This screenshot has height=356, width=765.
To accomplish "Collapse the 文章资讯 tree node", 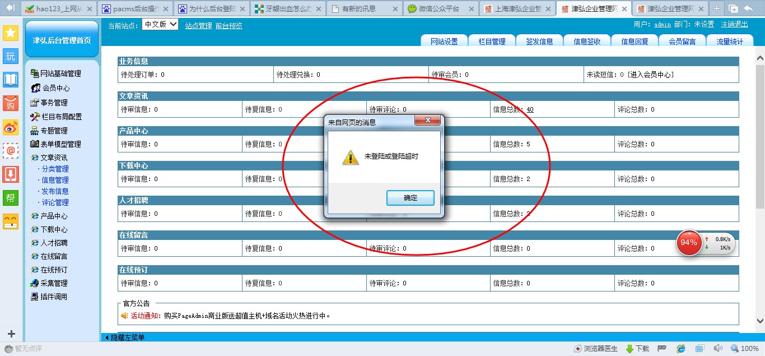I will click(54, 158).
